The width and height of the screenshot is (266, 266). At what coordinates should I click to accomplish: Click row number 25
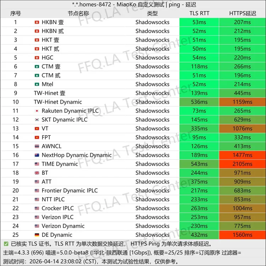16,235
